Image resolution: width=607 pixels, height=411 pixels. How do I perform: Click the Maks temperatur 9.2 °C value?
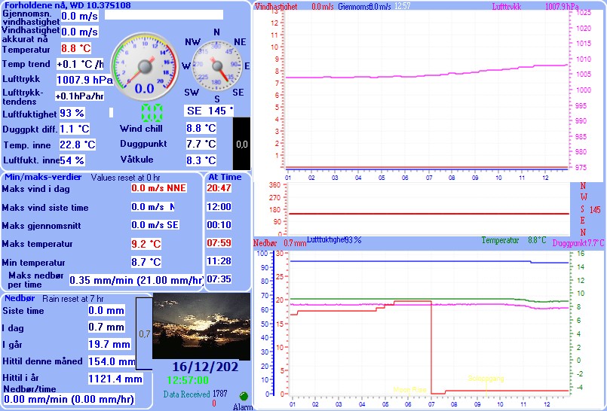146,244
